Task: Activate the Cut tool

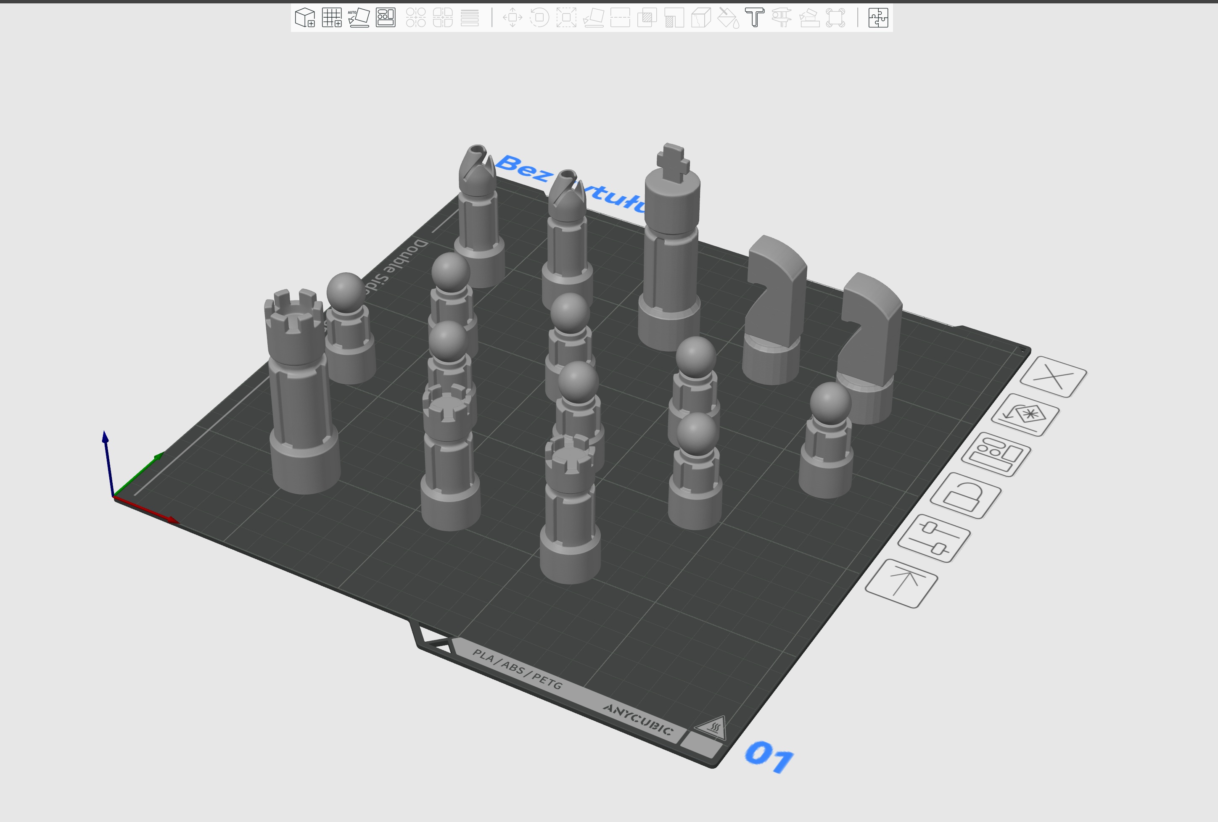Action: point(620,17)
